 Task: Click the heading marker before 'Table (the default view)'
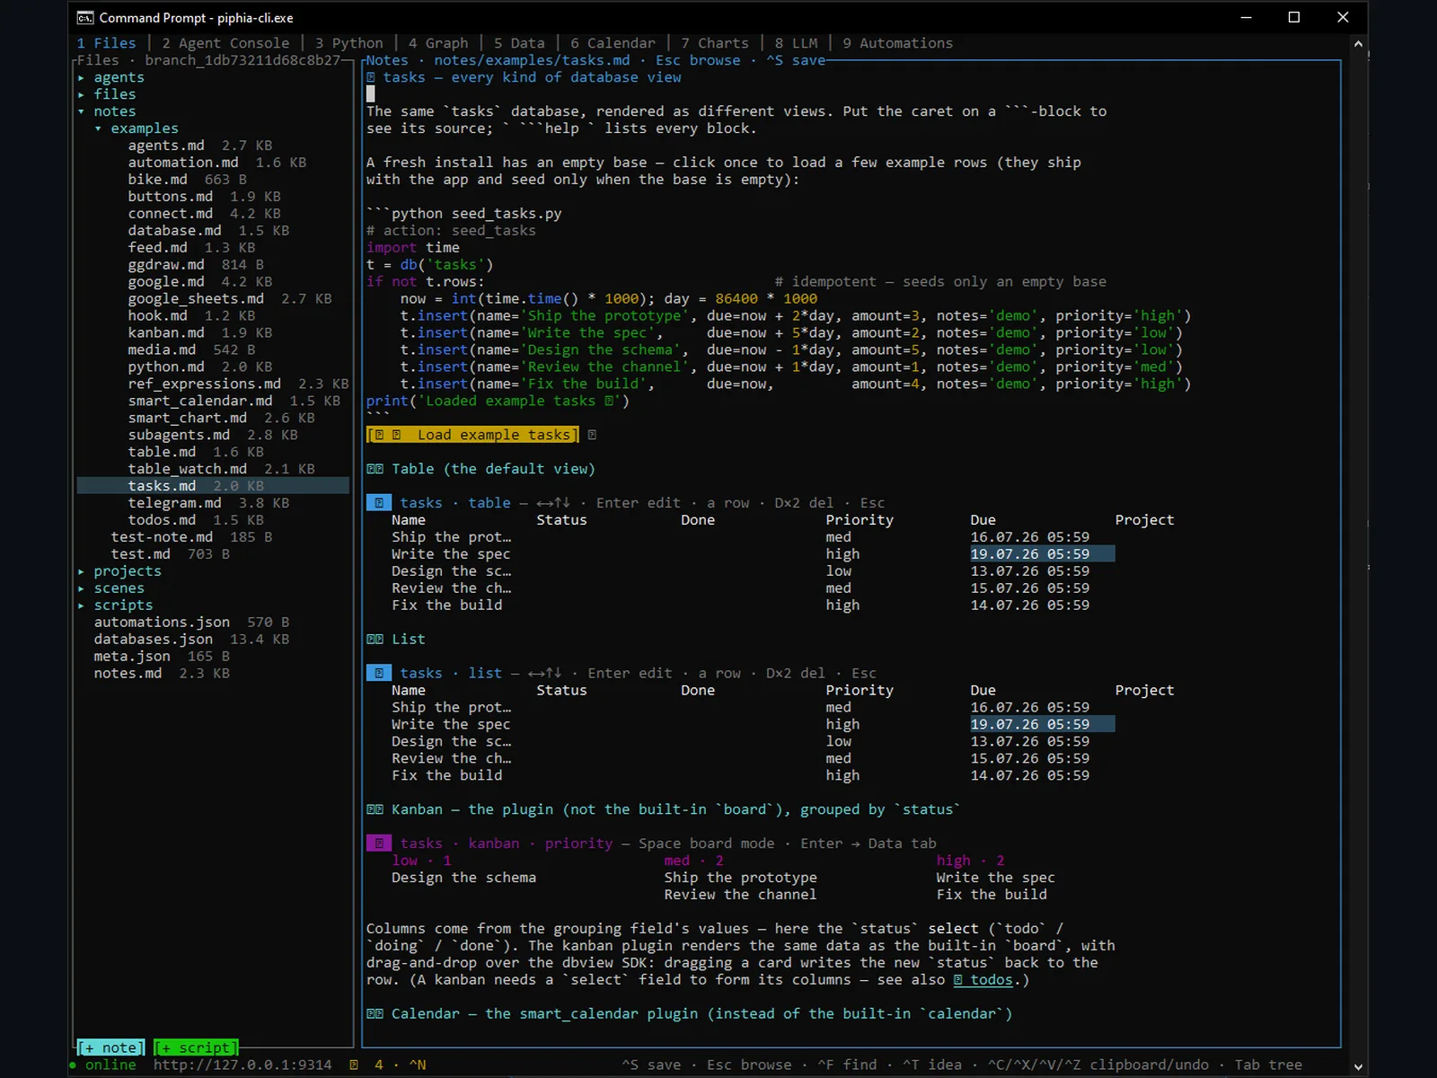tap(375, 469)
